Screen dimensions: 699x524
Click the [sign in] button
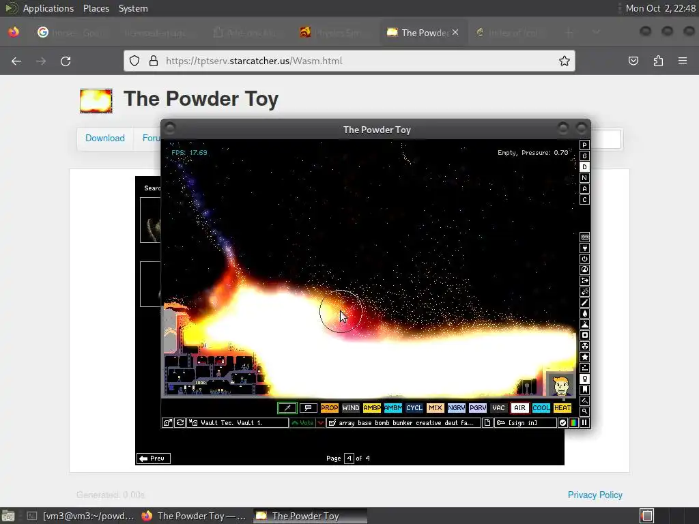[526, 423]
